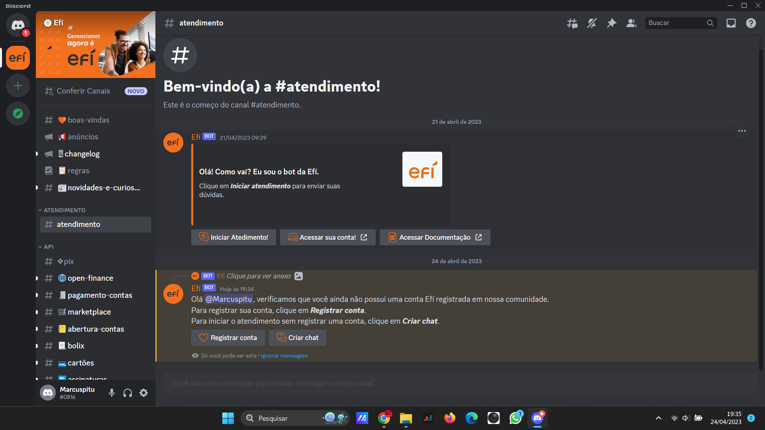Click Acessar sua conta! button

click(328, 237)
